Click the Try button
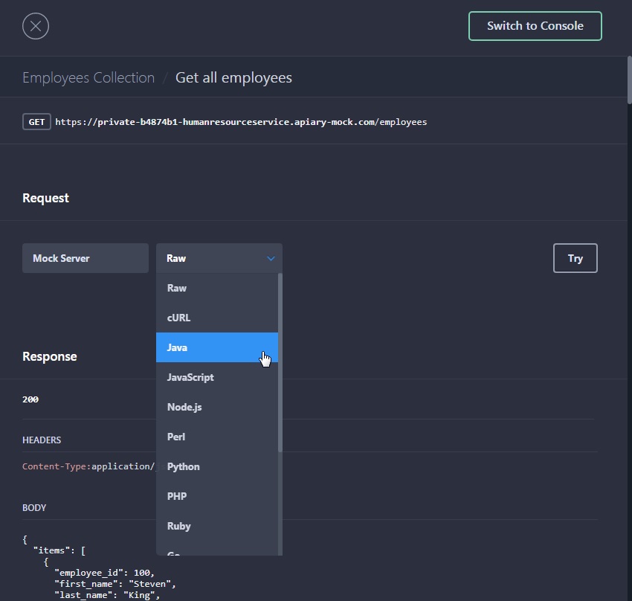632x601 pixels. [x=575, y=258]
